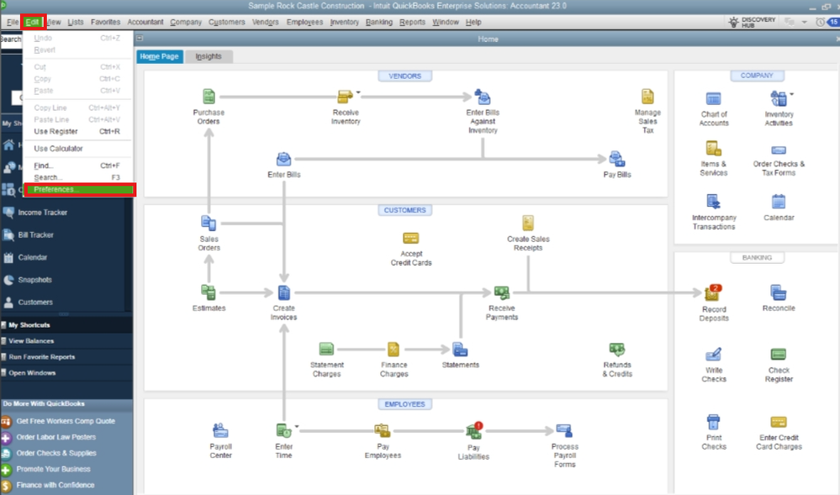Select Find... in Edit menu
Screen dimensions: 840x495
click(x=77, y=166)
